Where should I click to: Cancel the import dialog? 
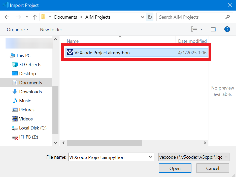point(213,168)
